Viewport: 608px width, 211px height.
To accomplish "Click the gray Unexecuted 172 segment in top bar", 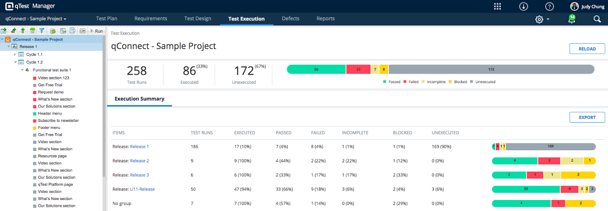I will point(491,69).
